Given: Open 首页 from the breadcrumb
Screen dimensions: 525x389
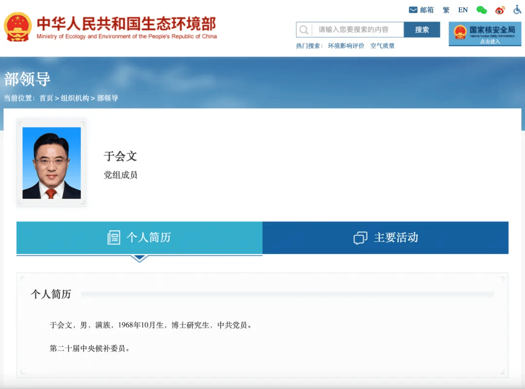Looking at the screenshot, I should (46, 98).
